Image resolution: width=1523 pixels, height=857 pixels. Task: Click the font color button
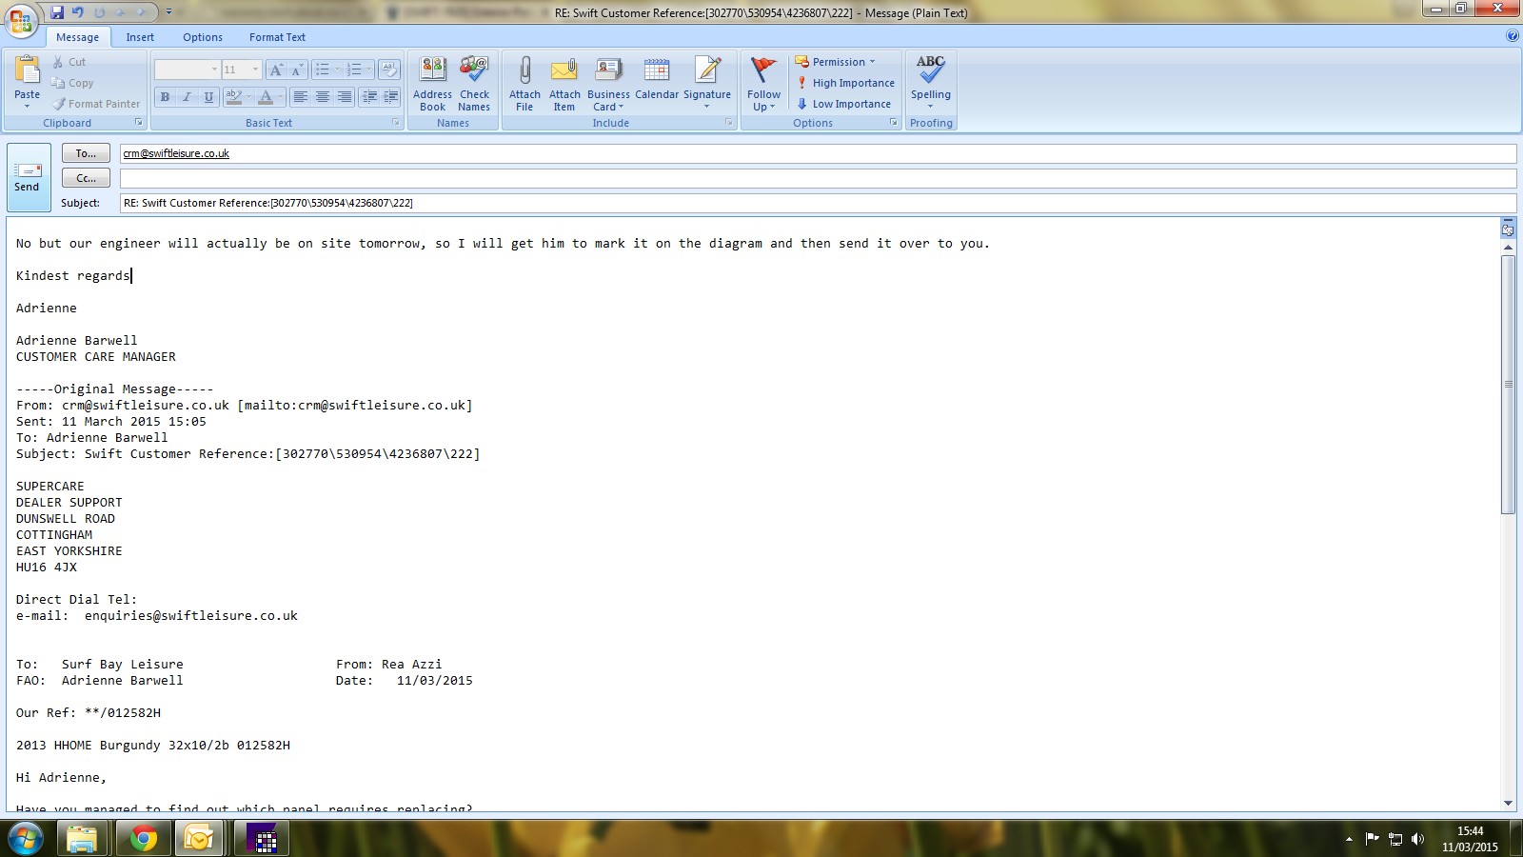click(x=266, y=96)
